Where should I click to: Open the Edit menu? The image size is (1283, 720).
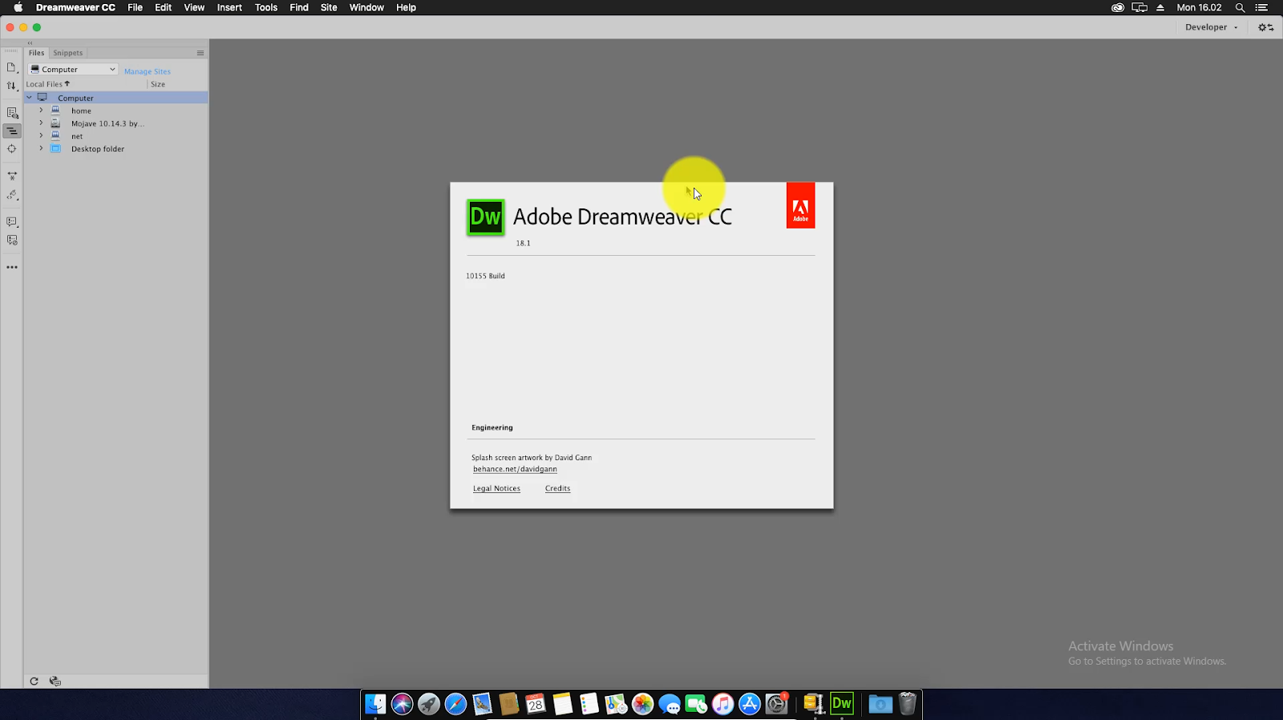163,7
